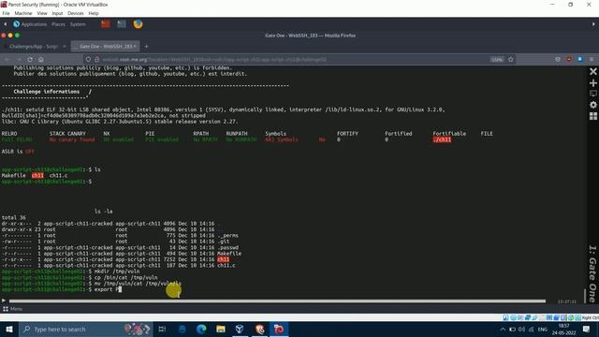The height and width of the screenshot is (337, 599).
Task: Go to the Firefox home page
Action: tap(41, 60)
